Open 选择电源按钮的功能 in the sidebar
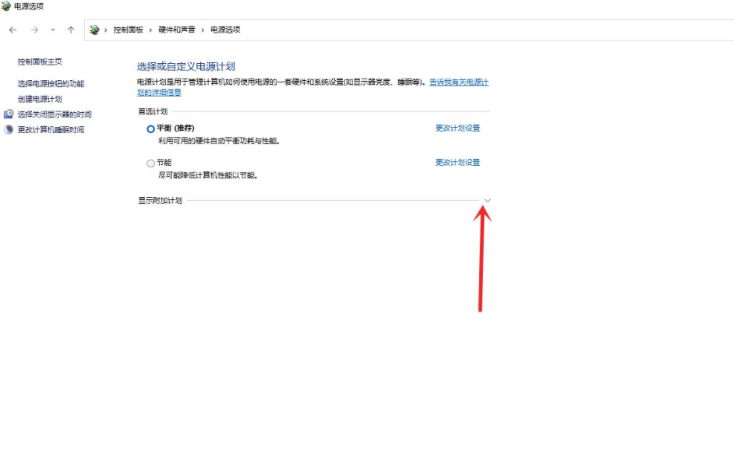The width and height of the screenshot is (734, 450). pos(51,83)
